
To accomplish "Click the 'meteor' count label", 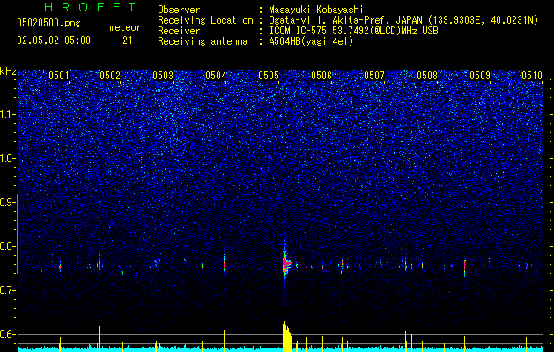I will (125, 27).
